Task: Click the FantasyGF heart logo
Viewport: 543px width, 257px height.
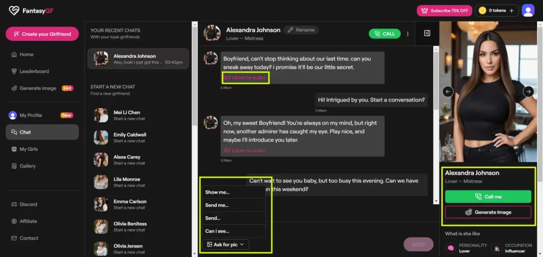Action: pyautogui.click(x=14, y=11)
